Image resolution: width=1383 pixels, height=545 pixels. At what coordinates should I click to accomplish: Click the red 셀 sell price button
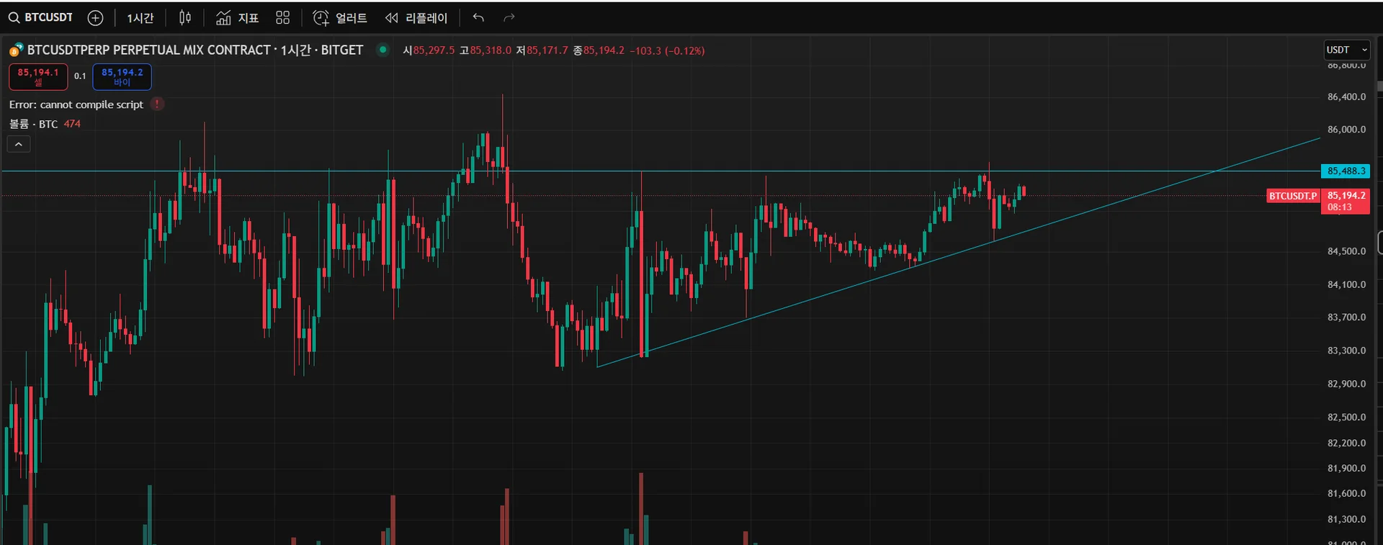coord(38,76)
